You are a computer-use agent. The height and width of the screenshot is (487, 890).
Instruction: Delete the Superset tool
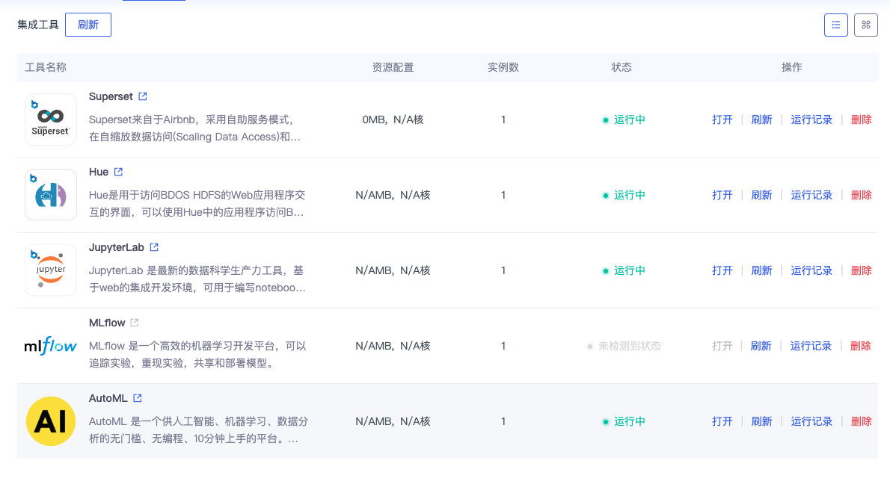coord(861,120)
